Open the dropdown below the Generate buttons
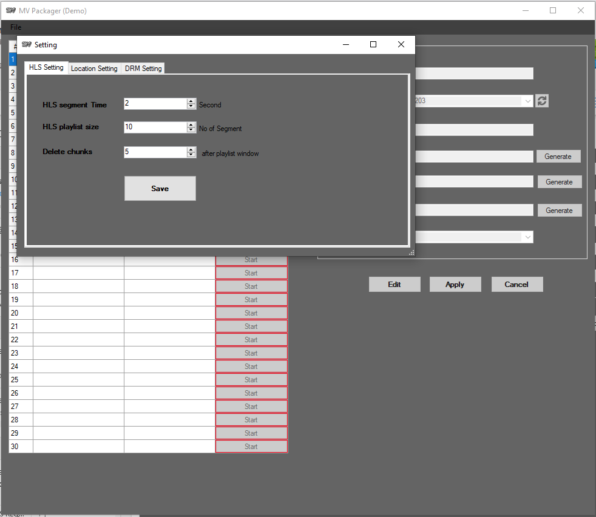Image resolution: width=596 pixels, height=517 pixels. pyautogui.click(x=527, y=237)
